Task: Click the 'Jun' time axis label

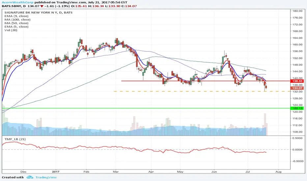Action: [214, 171]
